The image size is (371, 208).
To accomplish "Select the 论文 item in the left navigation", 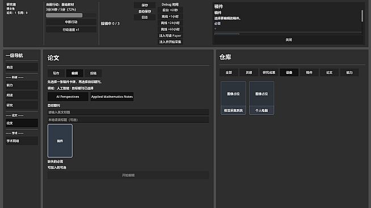I will pyautogui.click(x=22, y=123).
